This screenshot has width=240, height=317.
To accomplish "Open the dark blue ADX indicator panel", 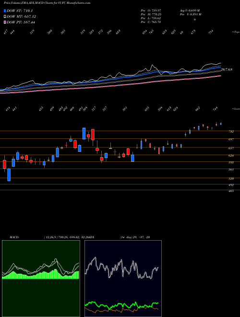I will [123, 279].
